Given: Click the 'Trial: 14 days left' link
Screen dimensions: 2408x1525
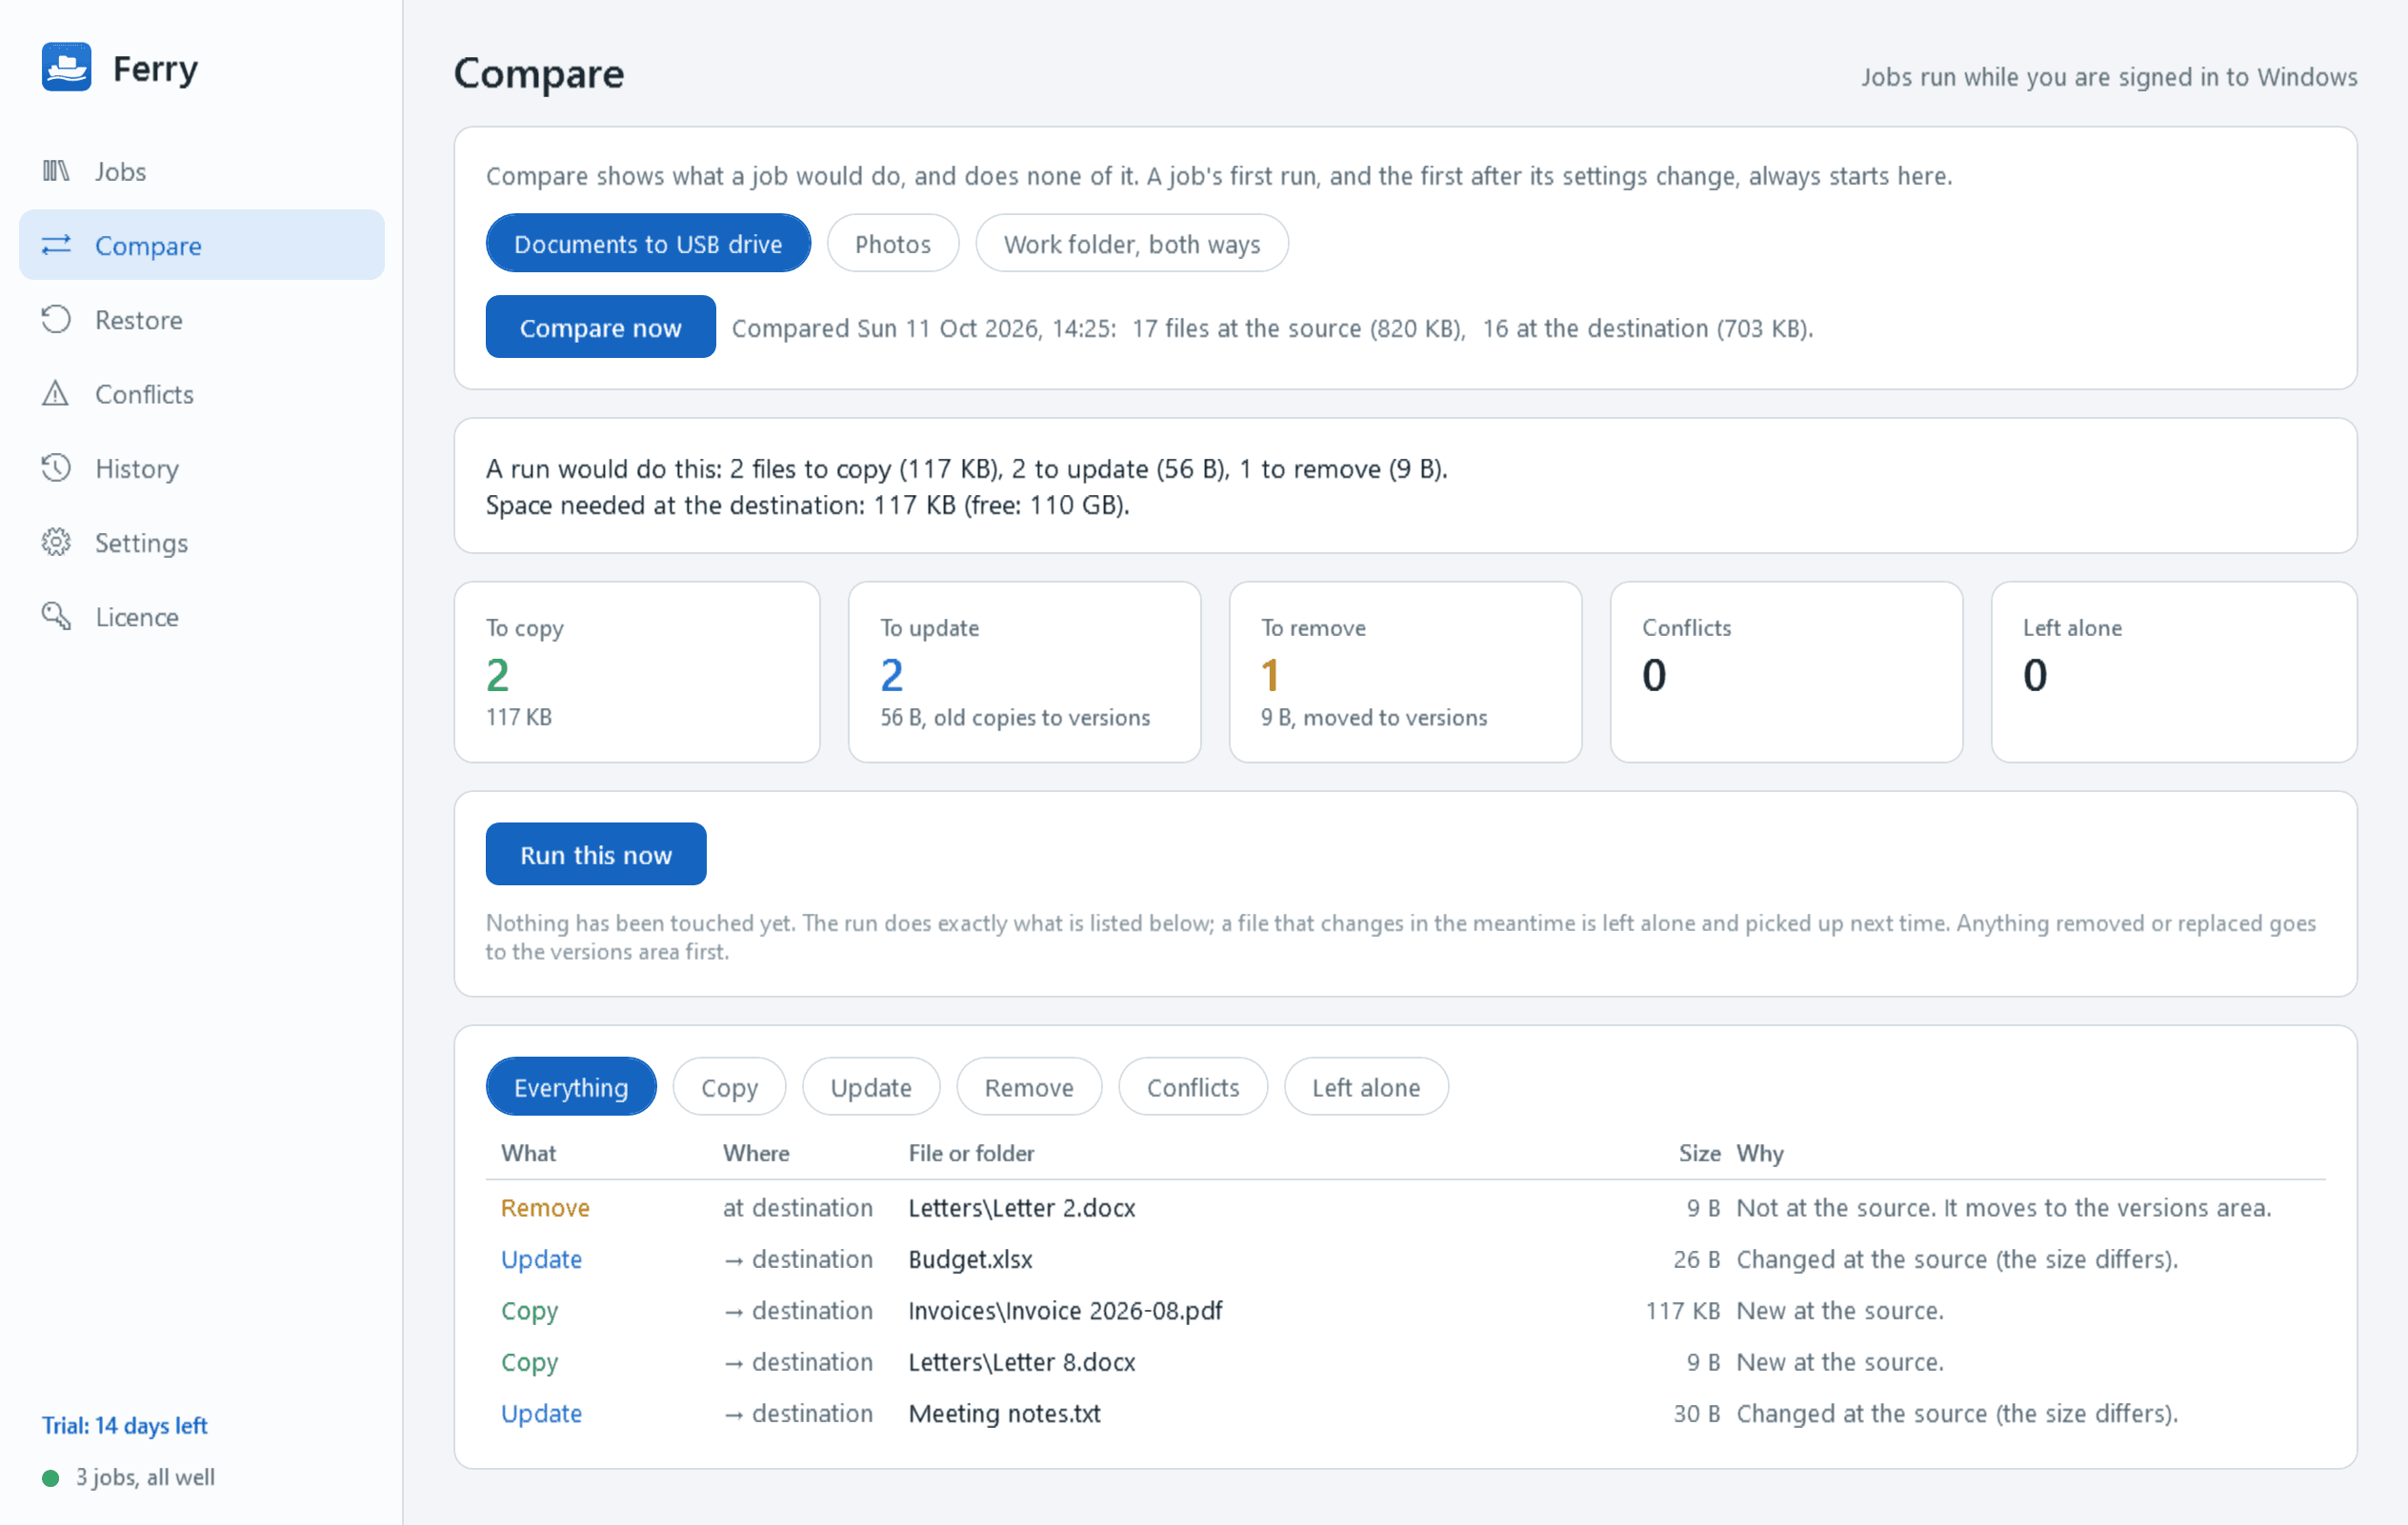Looking at the screenshot, I should click(x=125, y=1425).
